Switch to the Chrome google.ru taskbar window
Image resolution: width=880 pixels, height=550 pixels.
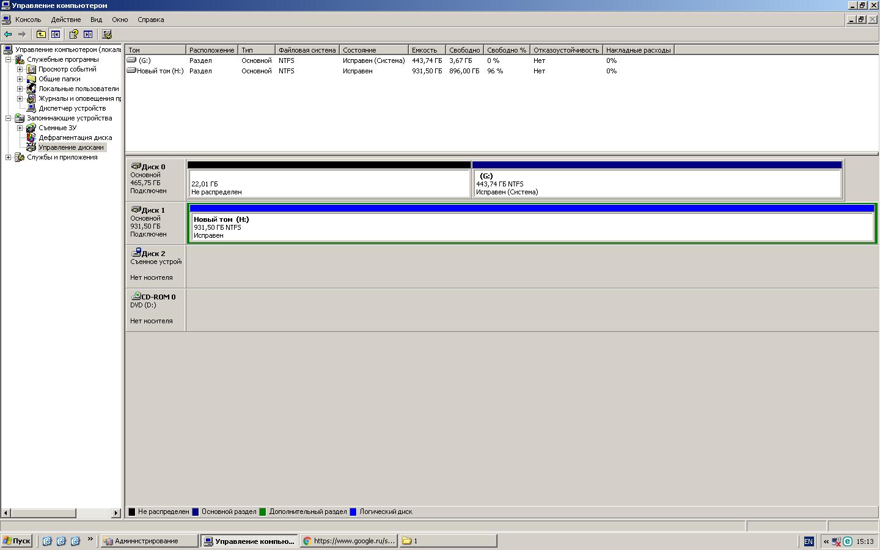click(349, 541)
